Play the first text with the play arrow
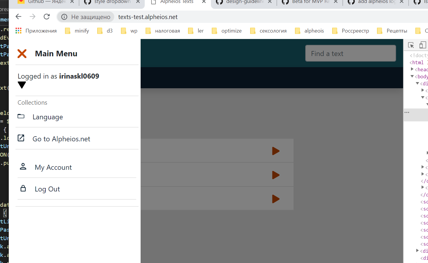 pyautogui.click(x=275, y=151)
